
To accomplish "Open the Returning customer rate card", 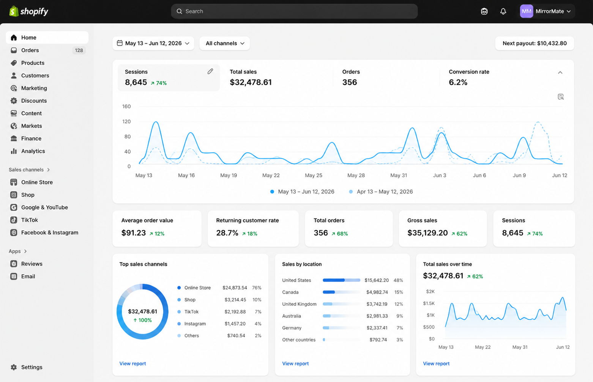I will point(253,228).
